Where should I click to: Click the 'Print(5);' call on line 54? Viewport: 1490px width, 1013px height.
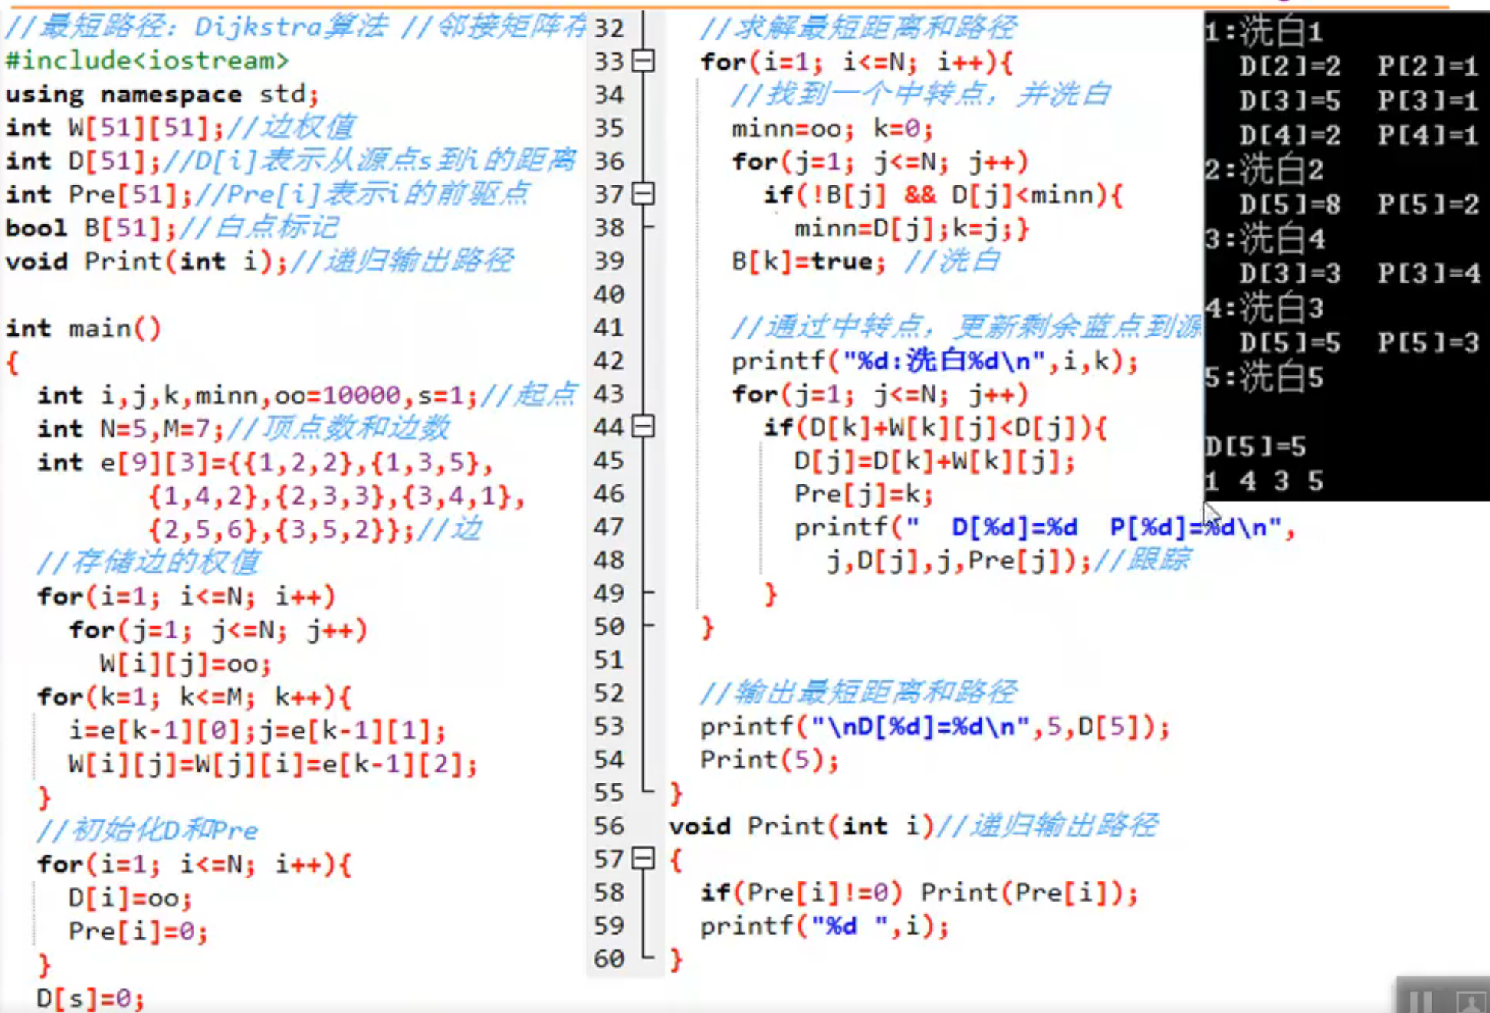[769, 760]
